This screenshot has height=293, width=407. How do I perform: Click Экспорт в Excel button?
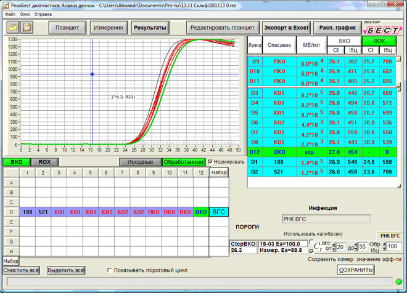[x=286, y=28]
